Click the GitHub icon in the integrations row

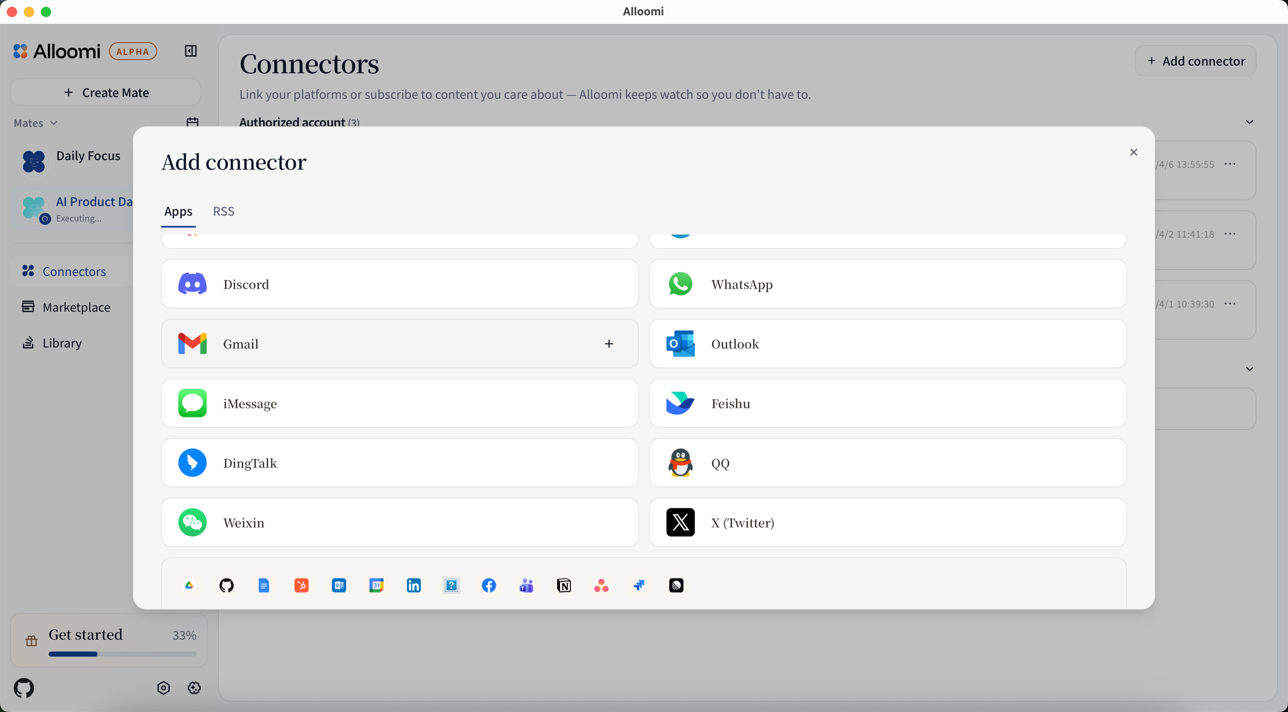[x=227, y=585]
